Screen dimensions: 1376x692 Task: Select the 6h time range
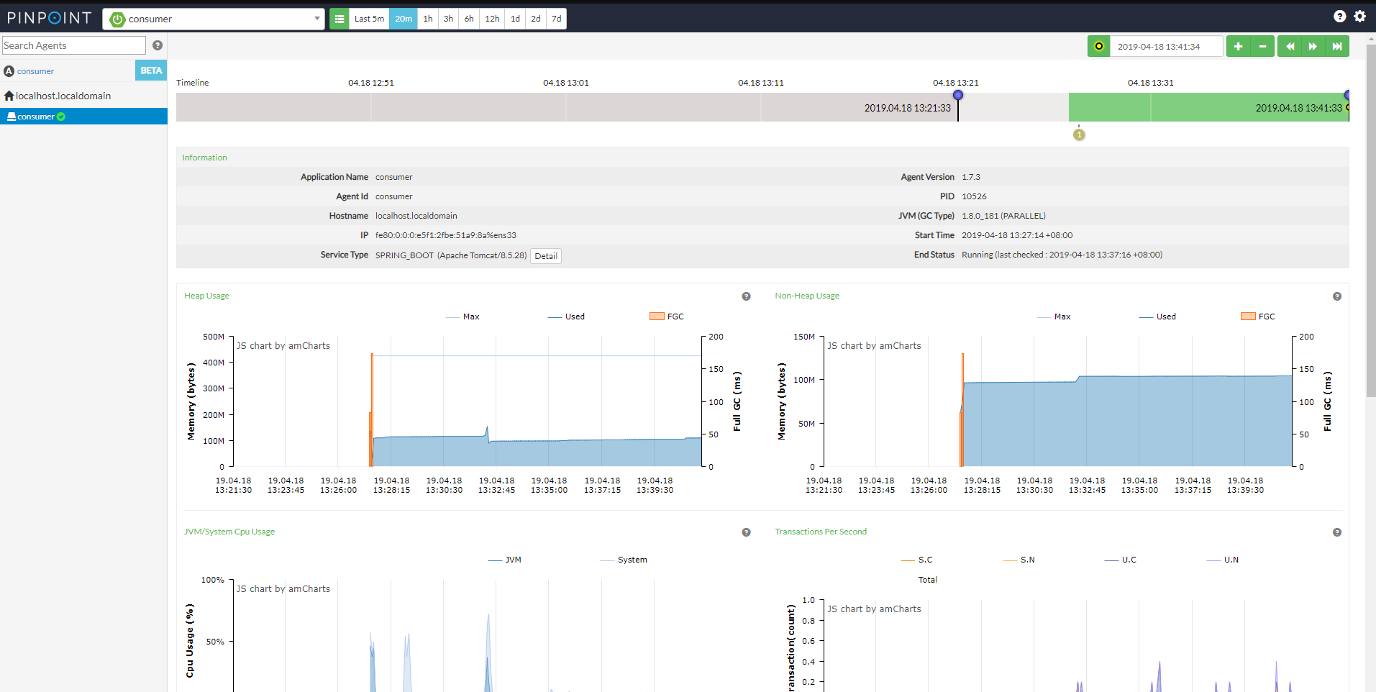469,19
